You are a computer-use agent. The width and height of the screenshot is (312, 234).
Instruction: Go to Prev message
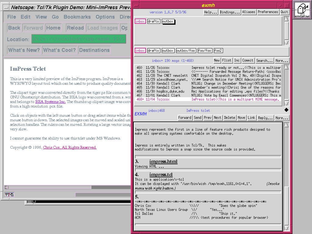207,118
